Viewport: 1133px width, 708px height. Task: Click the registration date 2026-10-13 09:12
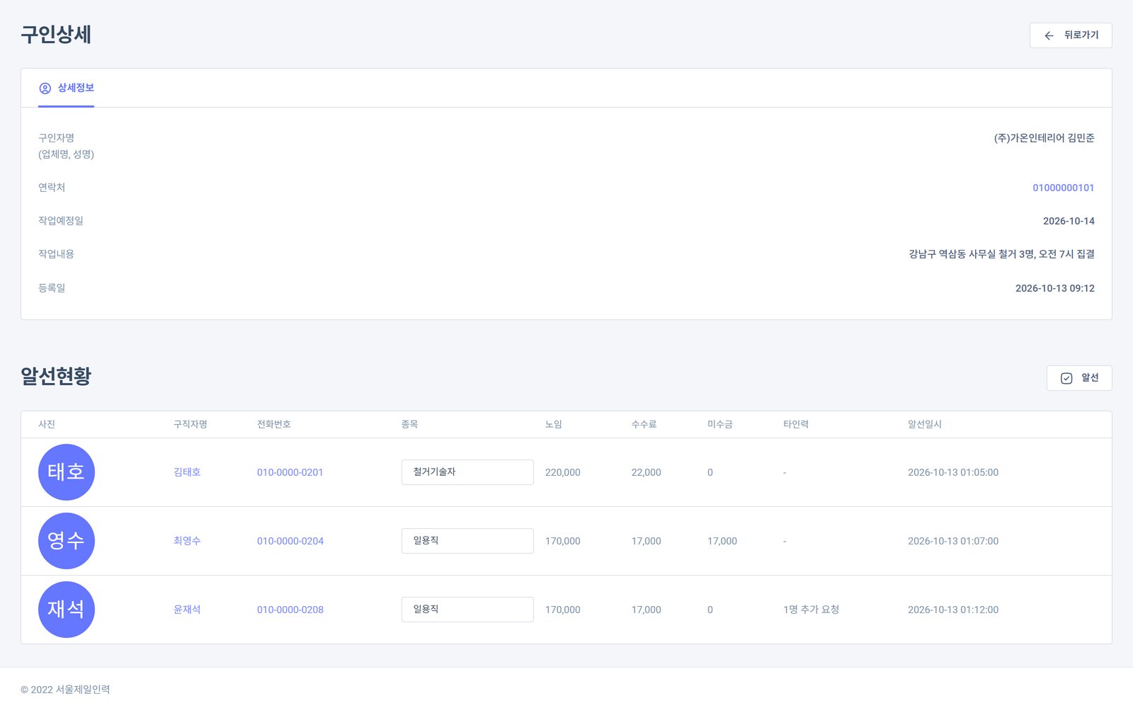[x=1055, y=288]
